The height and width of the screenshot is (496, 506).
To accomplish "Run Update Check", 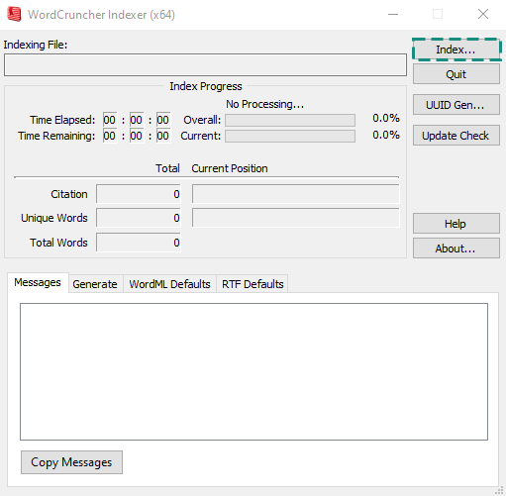I will tap(456, 136).
